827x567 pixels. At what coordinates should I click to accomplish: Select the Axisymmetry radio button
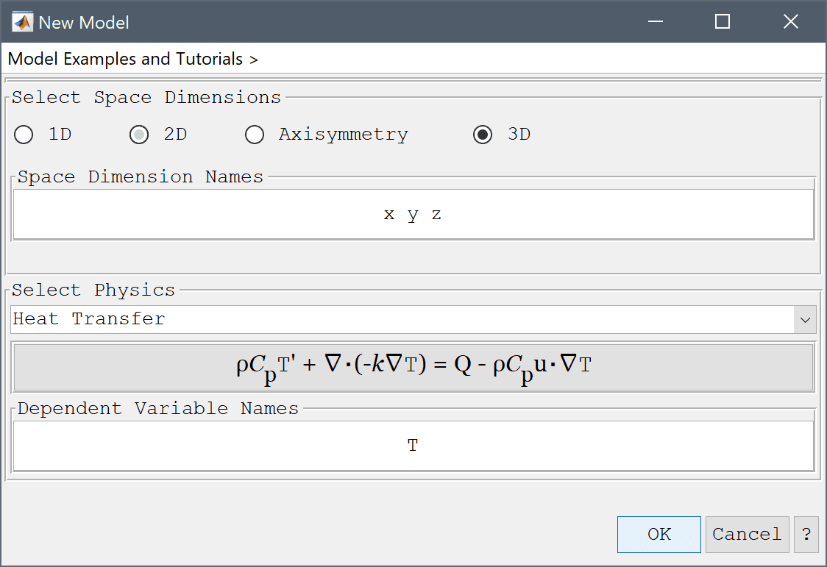click(x=255, y=135)
